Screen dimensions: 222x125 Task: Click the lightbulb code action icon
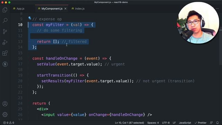pyautogui.click(x=29, y=18)
